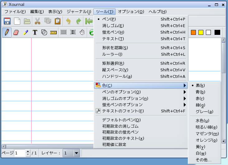Pick the white color swatch in toolbar
This screenshot has height=165, width=228.
208,32
